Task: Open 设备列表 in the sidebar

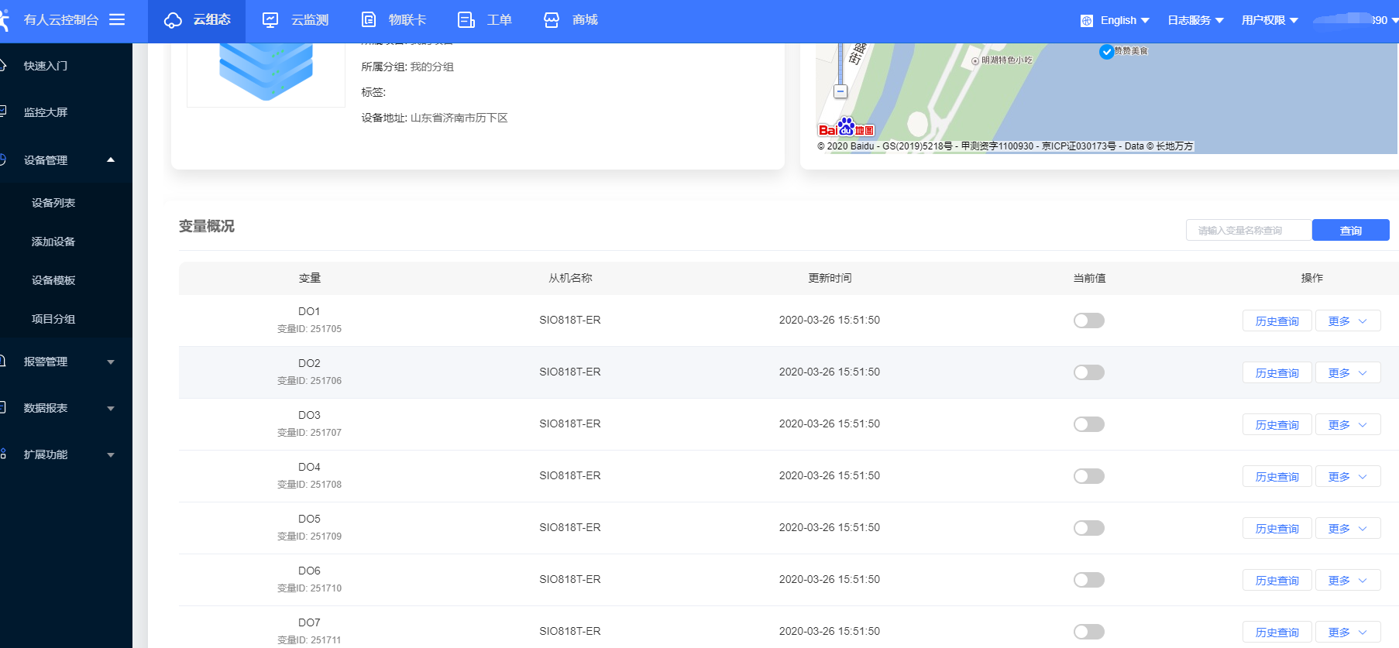Action: pyautogui.click(x=53, y=203)
